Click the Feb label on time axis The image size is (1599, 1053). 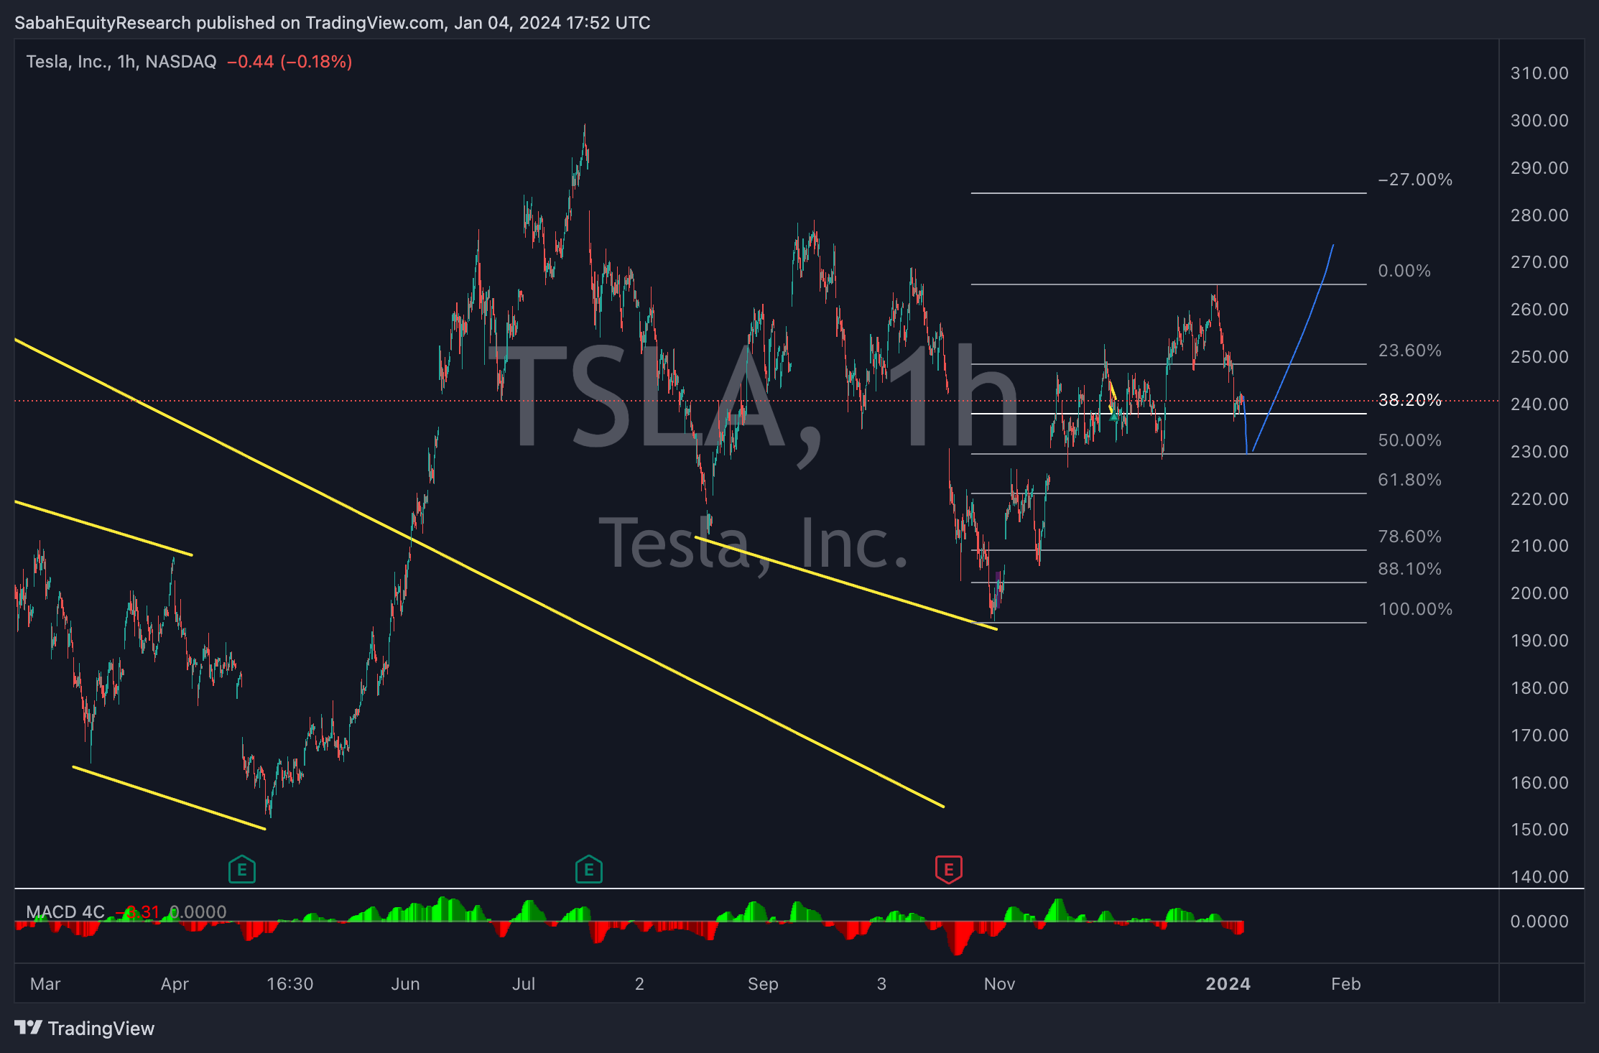[x=1345, y=984]
